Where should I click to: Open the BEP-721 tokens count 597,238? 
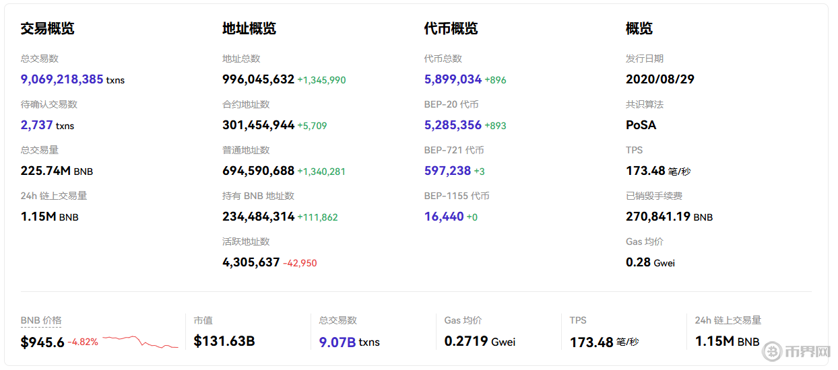(x=447, y=171)
